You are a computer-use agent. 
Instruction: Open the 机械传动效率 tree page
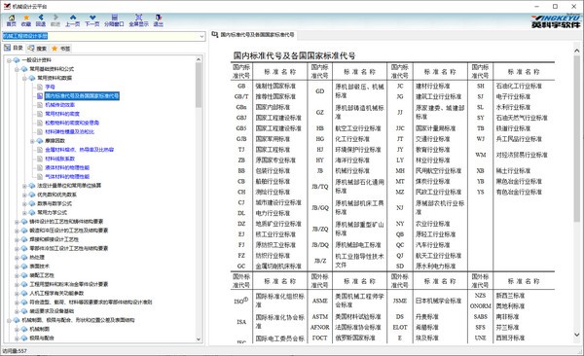tap(60, 105)
